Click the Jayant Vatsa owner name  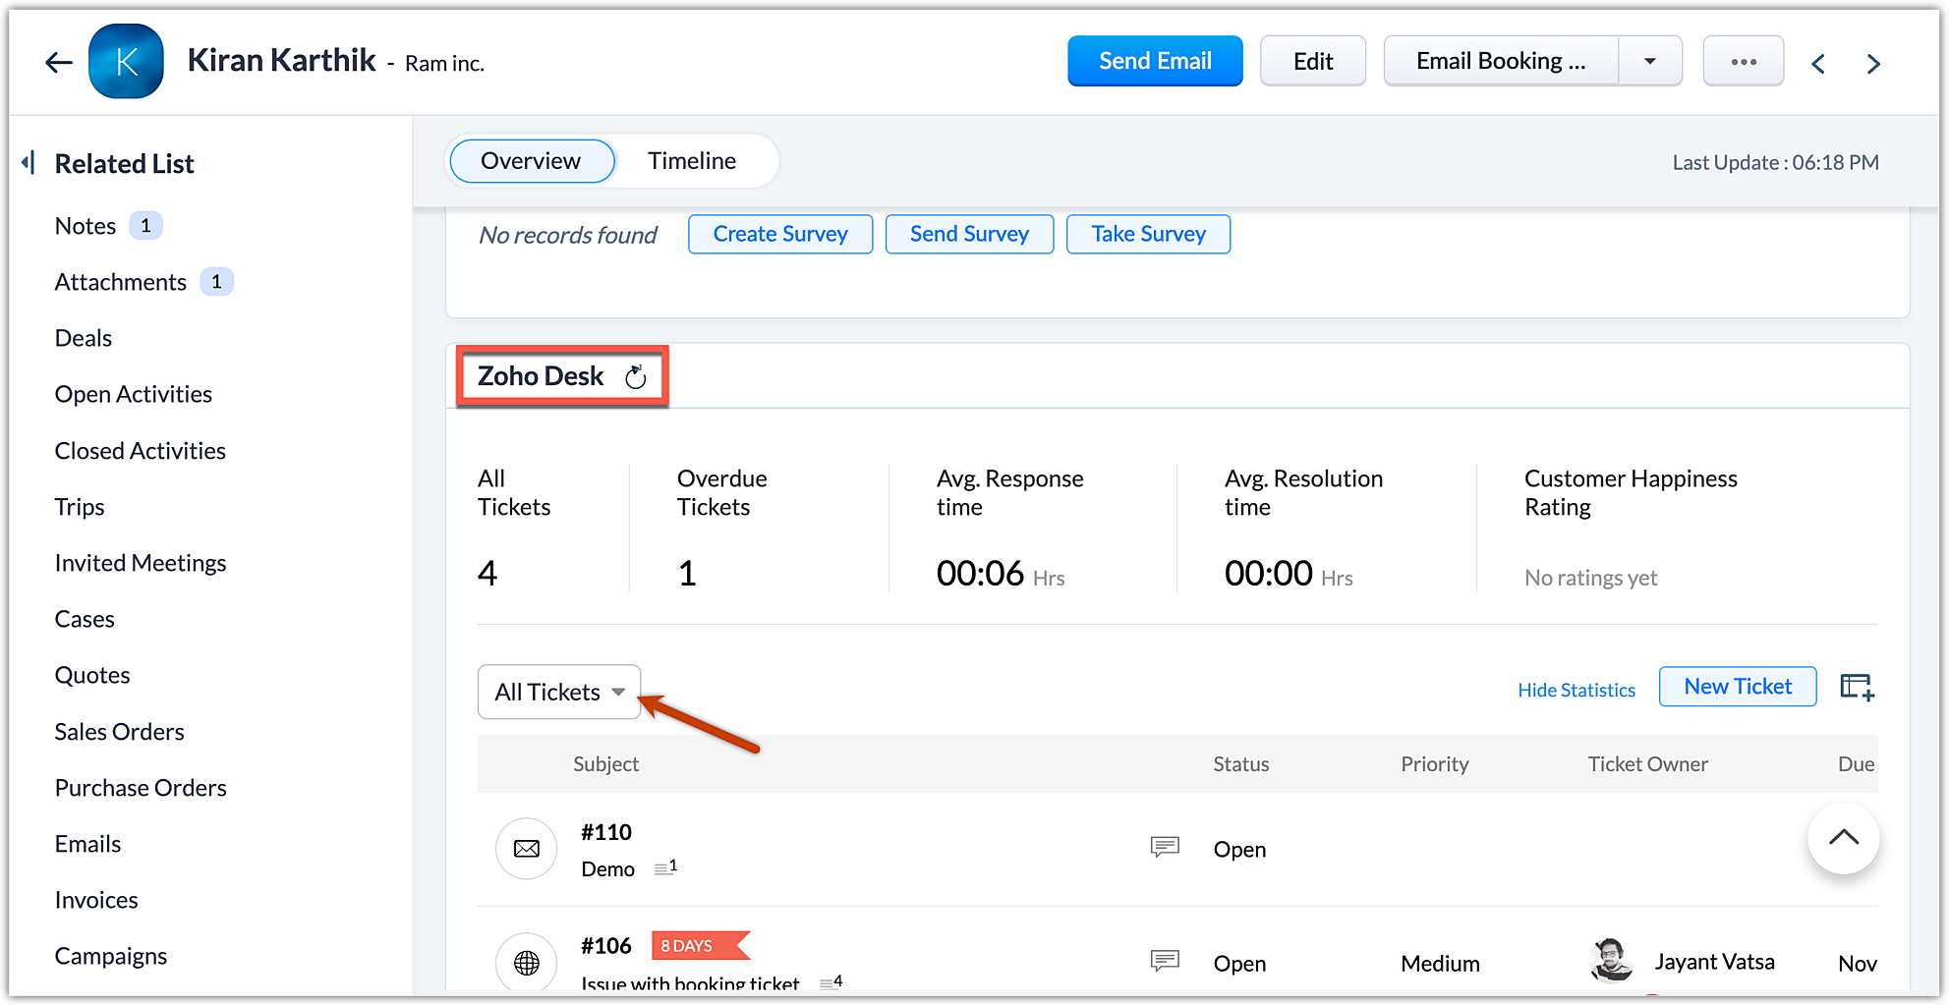coord(1715,962)
